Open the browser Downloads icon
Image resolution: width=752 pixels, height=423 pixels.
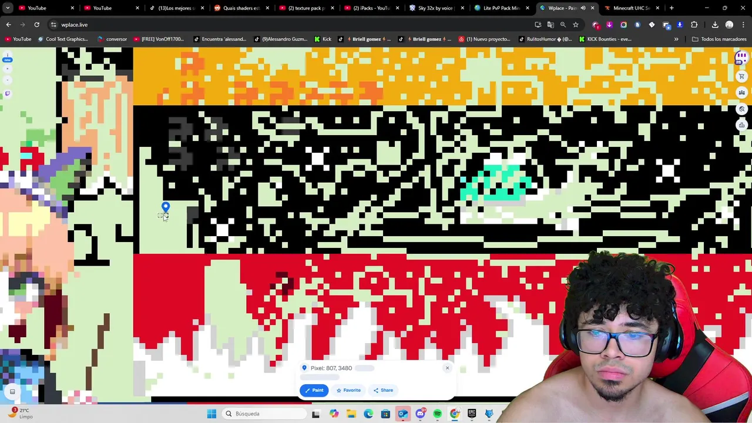(715, 25)
